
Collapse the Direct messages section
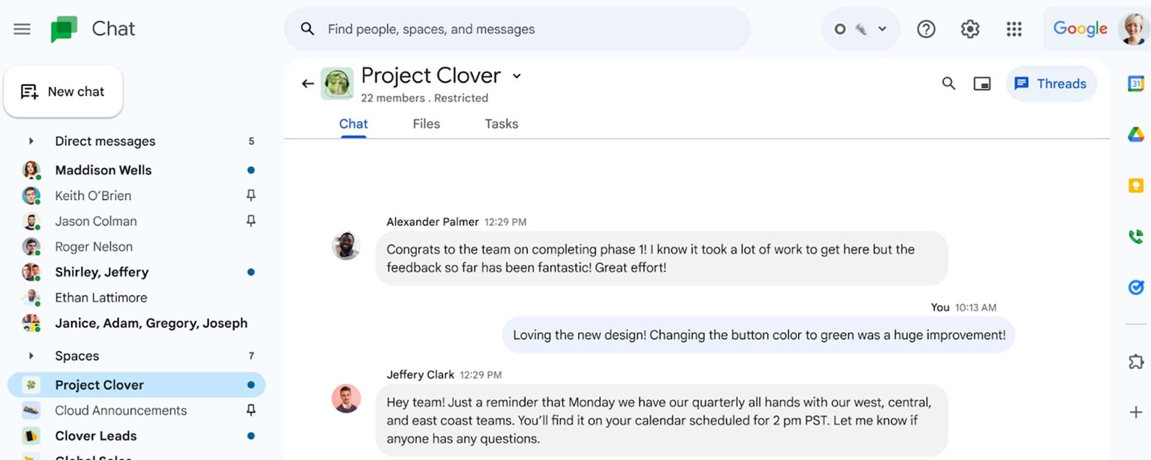[x=31, y=141]
